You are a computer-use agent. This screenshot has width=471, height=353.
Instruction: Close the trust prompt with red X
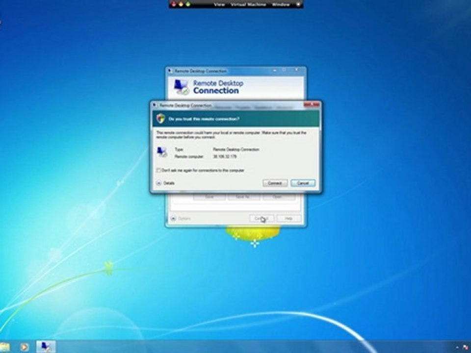(x=312, y=104)
